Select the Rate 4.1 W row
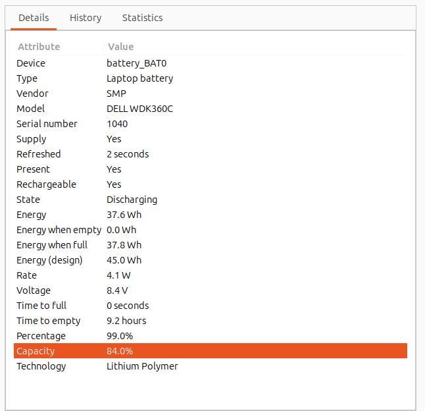 point(211,275)
